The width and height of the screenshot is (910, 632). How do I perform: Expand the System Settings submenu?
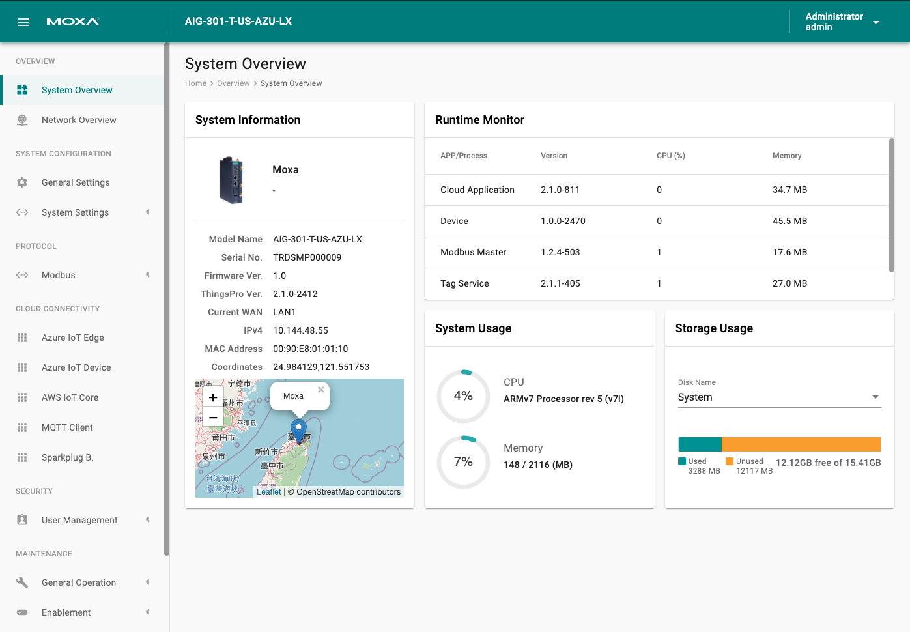point(147,212)
